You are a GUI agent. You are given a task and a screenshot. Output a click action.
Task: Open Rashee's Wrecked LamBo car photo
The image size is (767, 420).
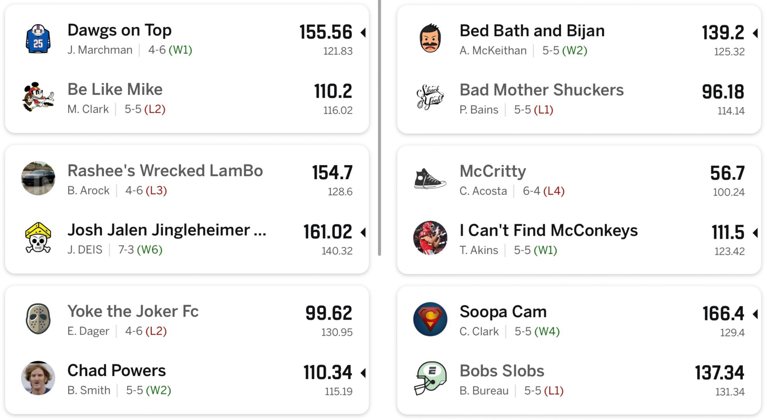(38, 178)
